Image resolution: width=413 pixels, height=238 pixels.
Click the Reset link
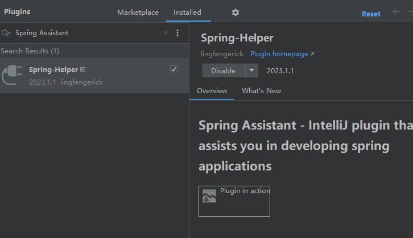[371, 14]
